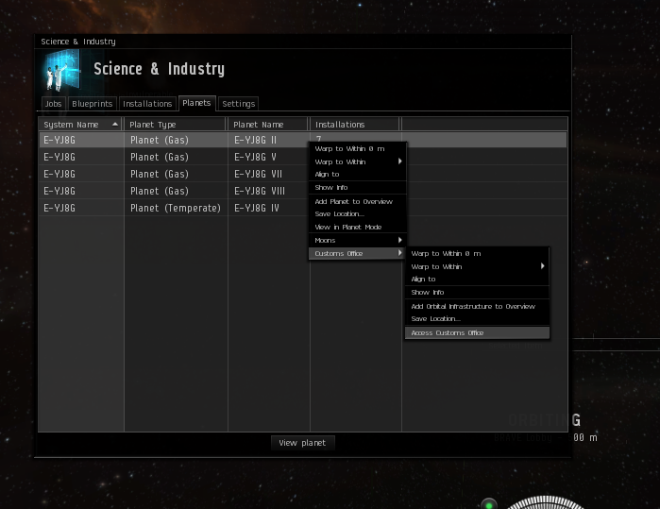The height and width of the screenshot is (509, 660).
Task: Choose Save Location in planet menu
Action: [x=357, y=213]
